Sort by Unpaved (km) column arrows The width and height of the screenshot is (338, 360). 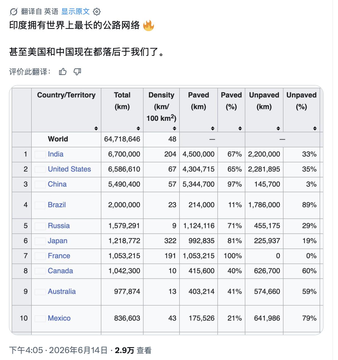click(278, 128)
